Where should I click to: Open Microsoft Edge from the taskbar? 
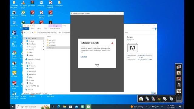[x=59, y=107]
